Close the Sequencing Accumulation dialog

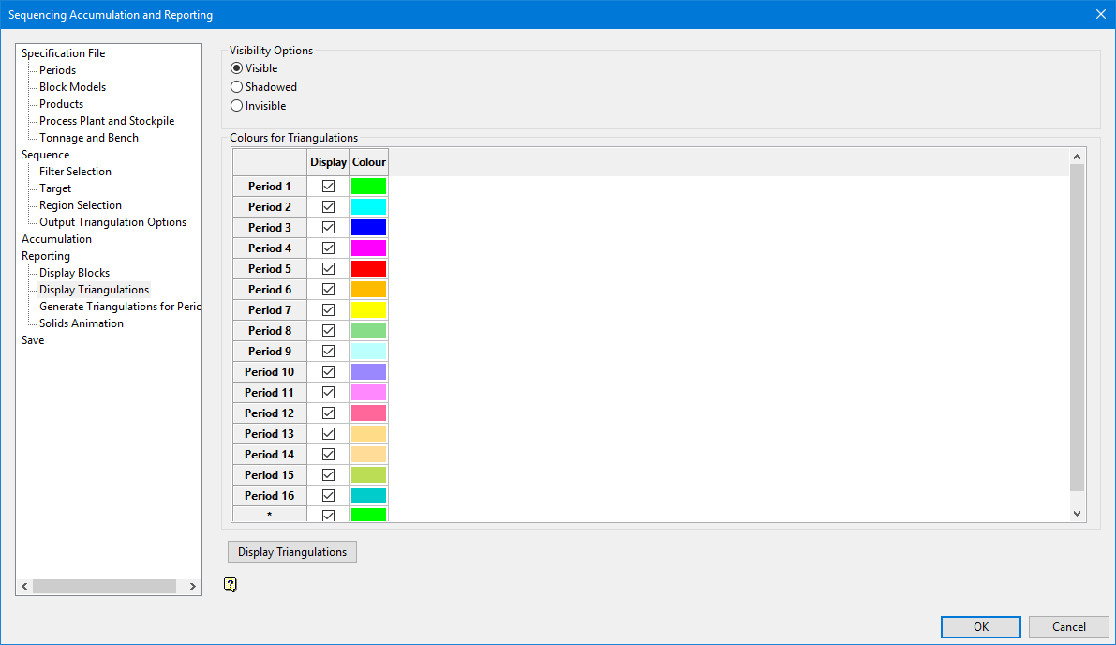point(1100,14)
